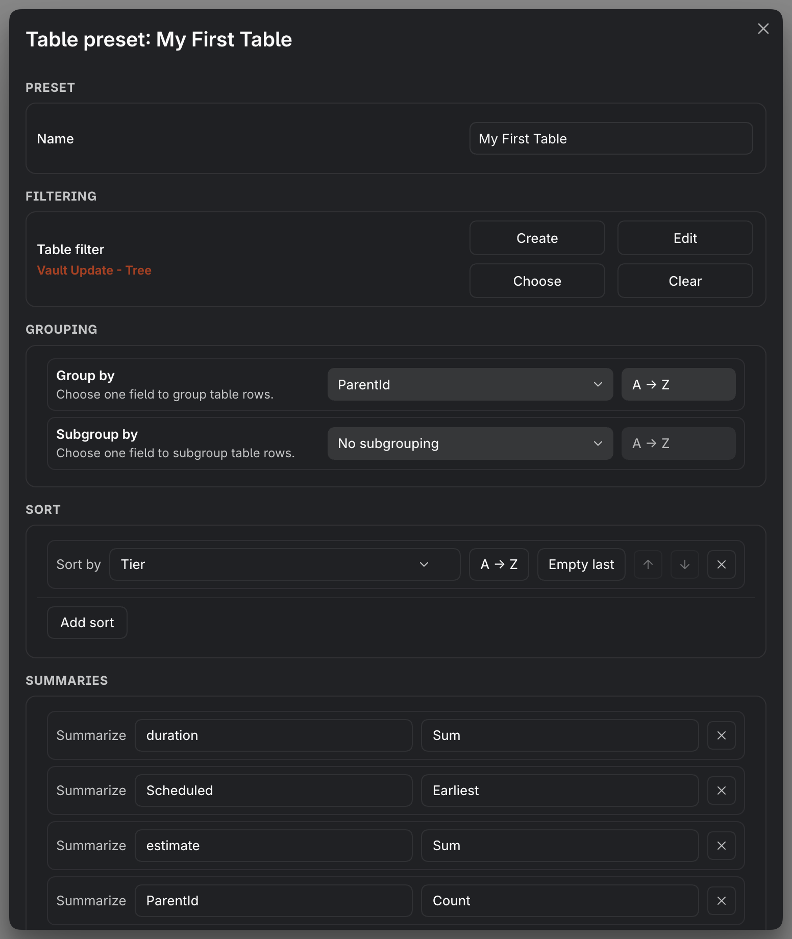Screen dimensions: 792x939
Task: Select the estimate summary field
Action: click(274, 845)
